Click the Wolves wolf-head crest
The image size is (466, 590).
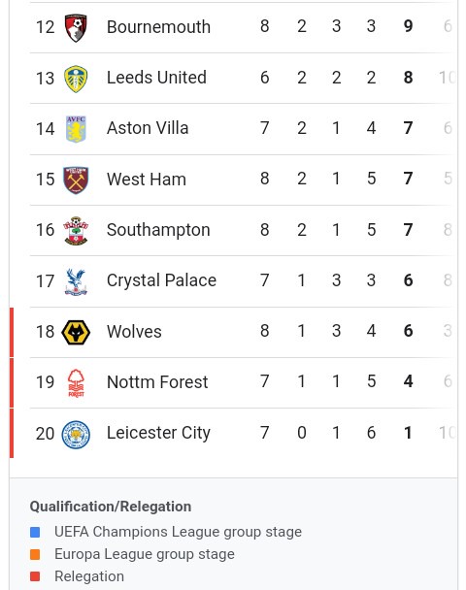tap(76, 332)
